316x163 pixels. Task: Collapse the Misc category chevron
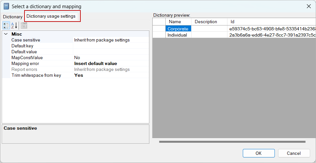pyautogui.click(x=6, y=34)
